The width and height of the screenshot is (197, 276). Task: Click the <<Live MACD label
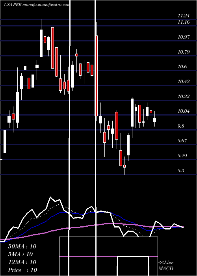(x=166, y=266)
